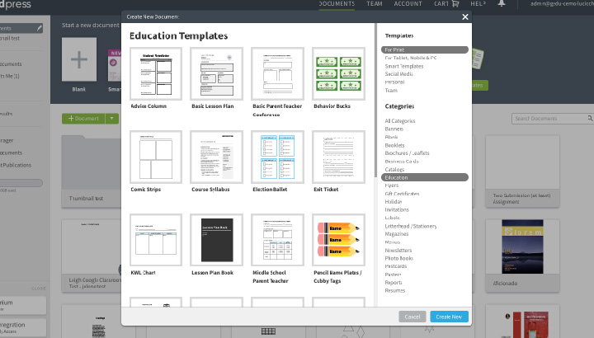Select the Course Syllabus template
The height and width of the screenshot is (338, 594).
217,157
